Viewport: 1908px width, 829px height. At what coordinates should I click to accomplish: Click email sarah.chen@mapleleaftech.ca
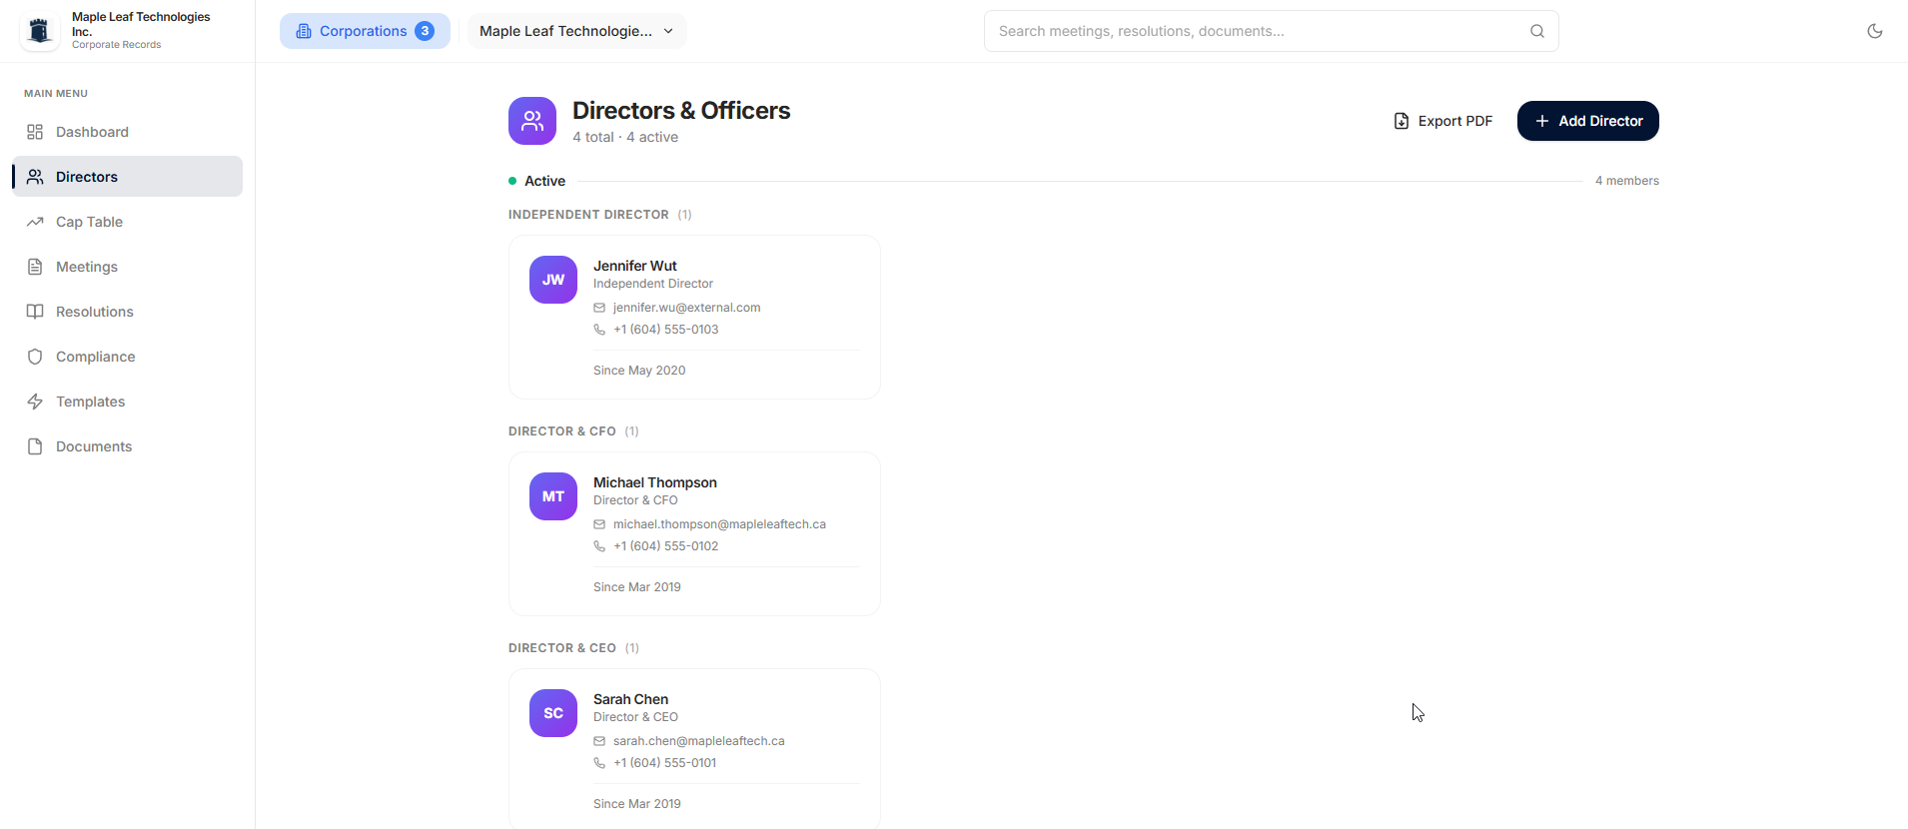(698, 741)
